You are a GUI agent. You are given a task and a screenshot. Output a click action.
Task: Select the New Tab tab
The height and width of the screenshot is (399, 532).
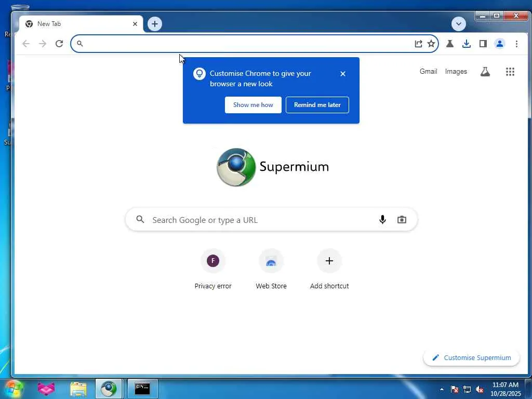(x=81, y=24)
